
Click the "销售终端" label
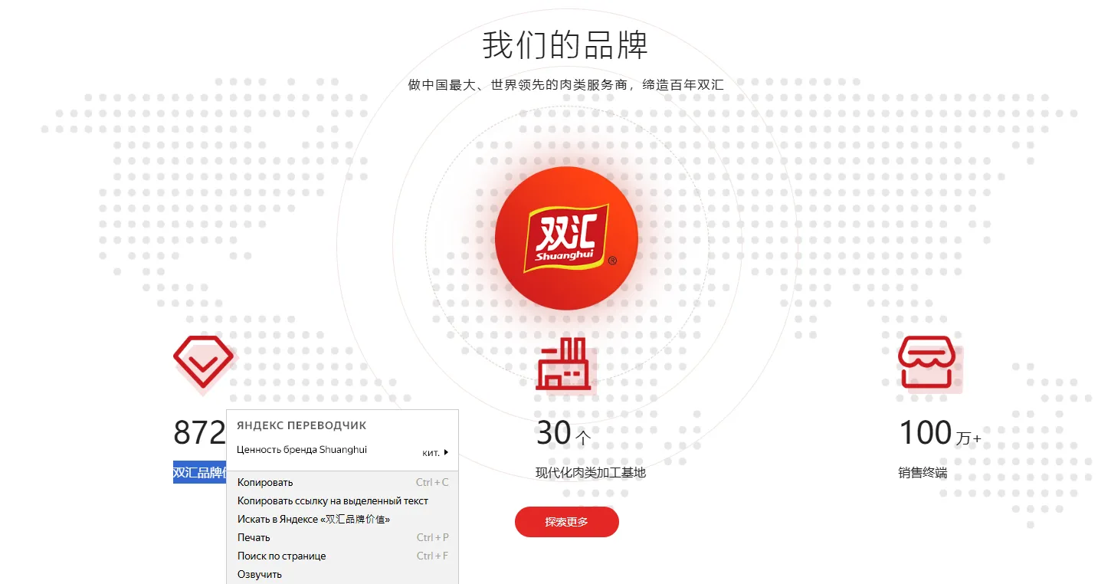pos(923,473)
